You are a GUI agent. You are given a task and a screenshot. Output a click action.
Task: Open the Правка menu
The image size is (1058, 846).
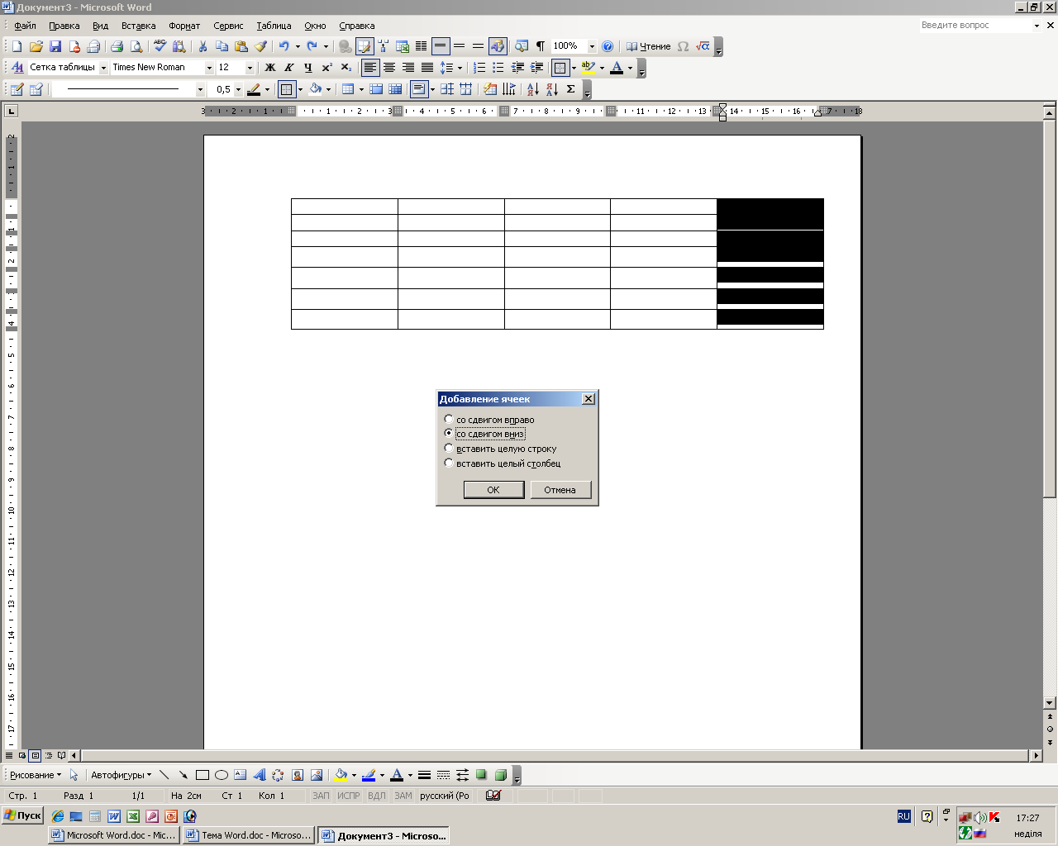click(x=64, y=26)
